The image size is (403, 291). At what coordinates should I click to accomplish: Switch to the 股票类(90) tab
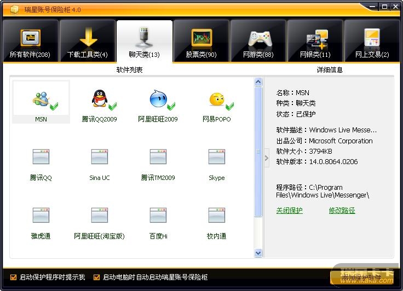coord(201,41)
